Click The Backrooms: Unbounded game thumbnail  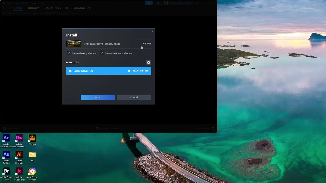[x=74, y=44]
